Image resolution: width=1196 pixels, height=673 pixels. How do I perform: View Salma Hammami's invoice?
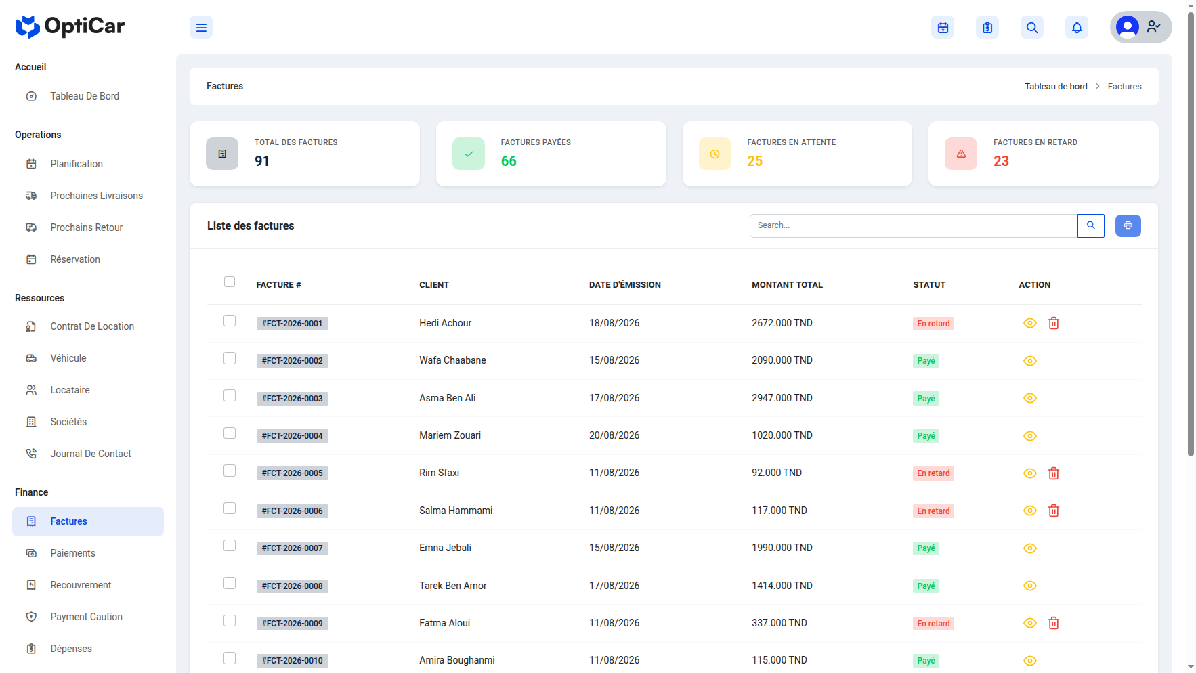[1030, 511]
